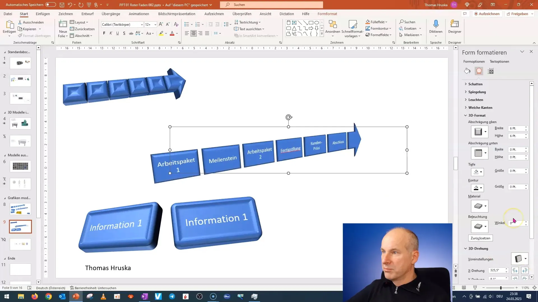This screenshot has width=538, height=302.
Task: Click the Zurücksetzen button in 3D-Format
Action: [480, 238]
